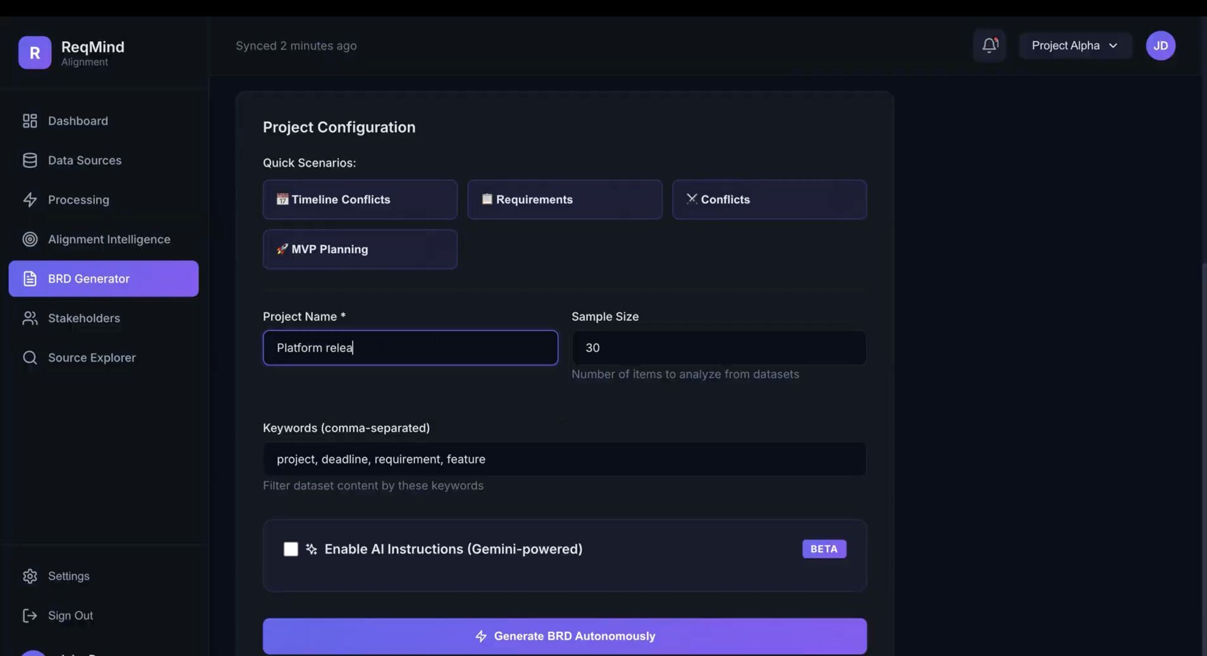Focus the Project Name input field

tap(410, 347)
